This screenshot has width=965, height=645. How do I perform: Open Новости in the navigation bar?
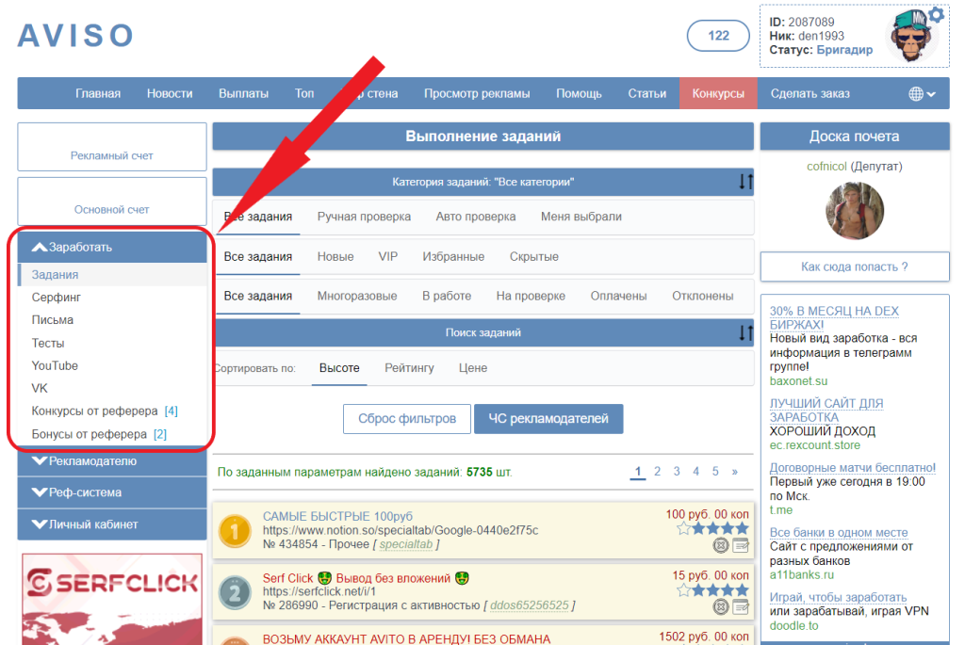[170, 93]
